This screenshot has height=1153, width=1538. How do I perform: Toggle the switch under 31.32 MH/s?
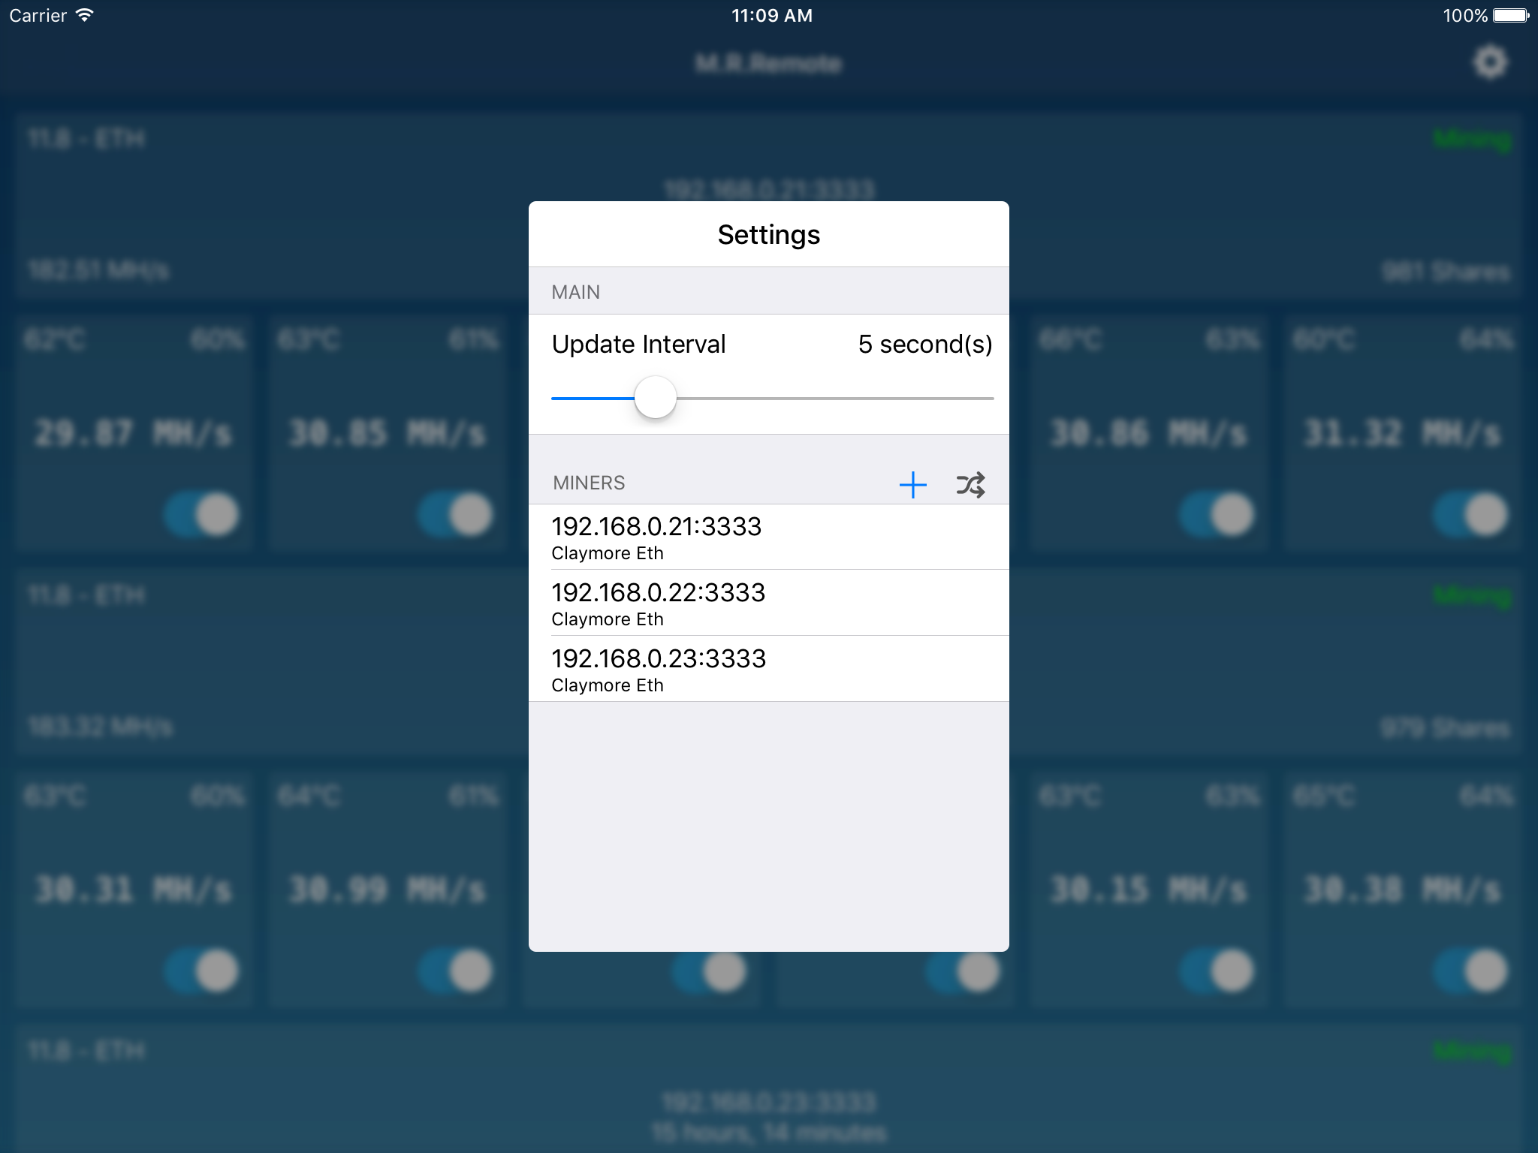(1470, 515)
